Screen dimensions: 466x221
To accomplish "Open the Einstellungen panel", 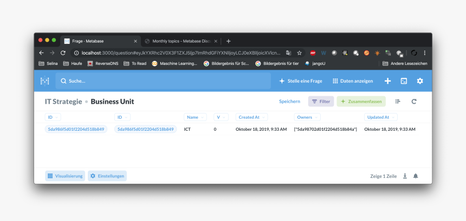I will coord(107,176).
